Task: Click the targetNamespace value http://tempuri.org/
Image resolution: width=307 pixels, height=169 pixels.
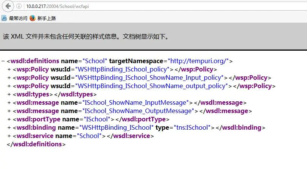Action: click(198, 61)
